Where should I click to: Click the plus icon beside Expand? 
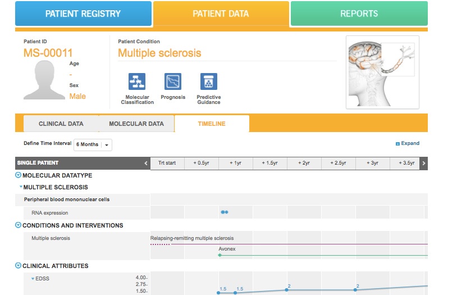tap(397, 144)
